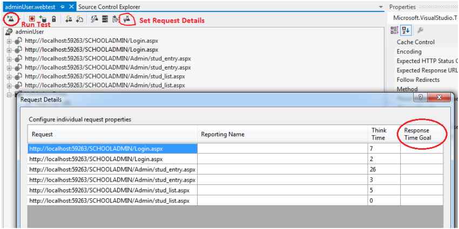
Task: Click Response Time Goal cell for think time 5 row
Action: click(x=422, y=190)
